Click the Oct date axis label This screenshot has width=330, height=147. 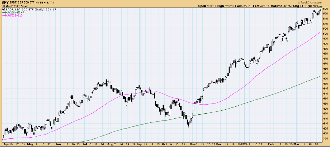click(x=164, y=145)
